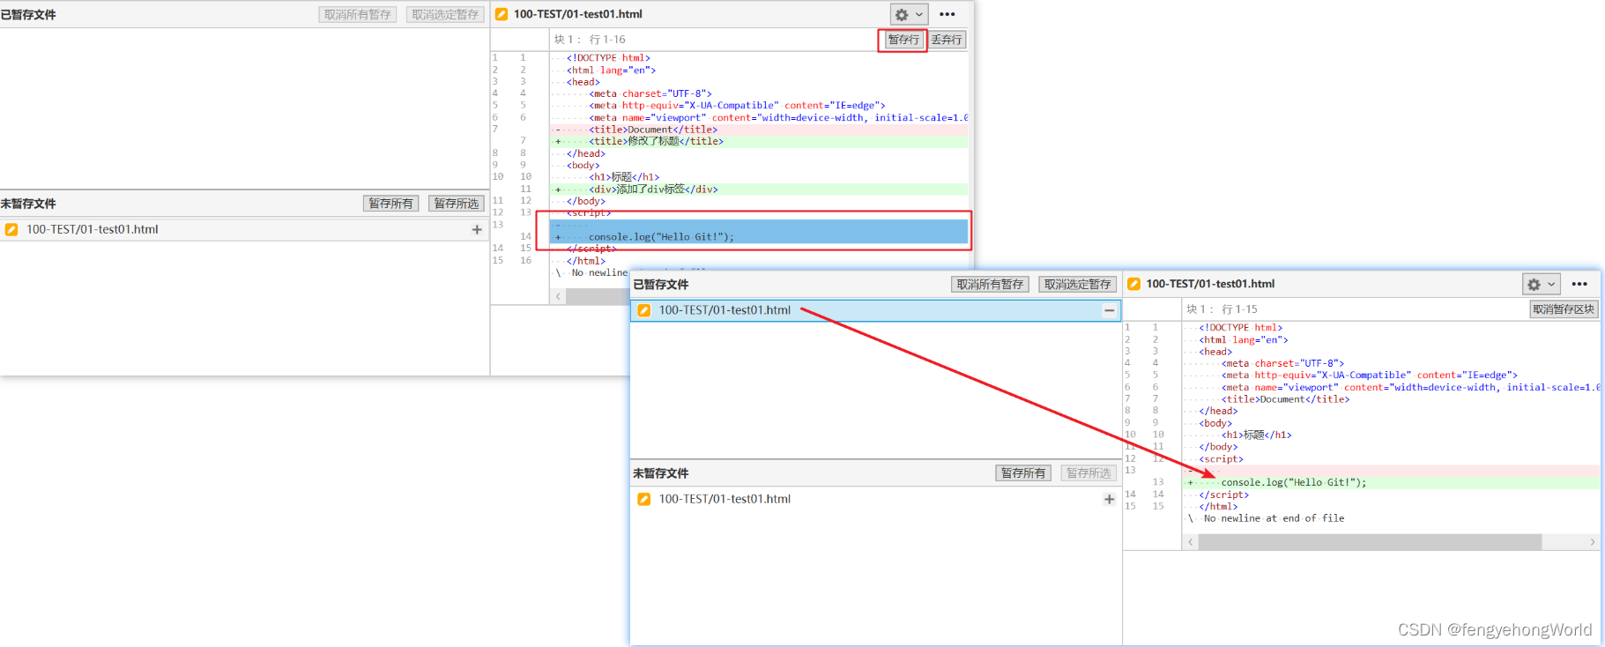Click 暂存行 button in back window diff
The image size is (1605, 647).
pyautogui.click(x=903, y=40)
